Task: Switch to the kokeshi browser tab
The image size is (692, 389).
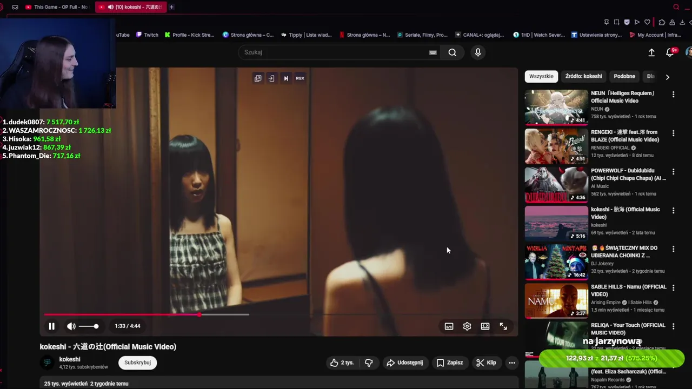Action: pyautogui.click(x=130, y=7)
